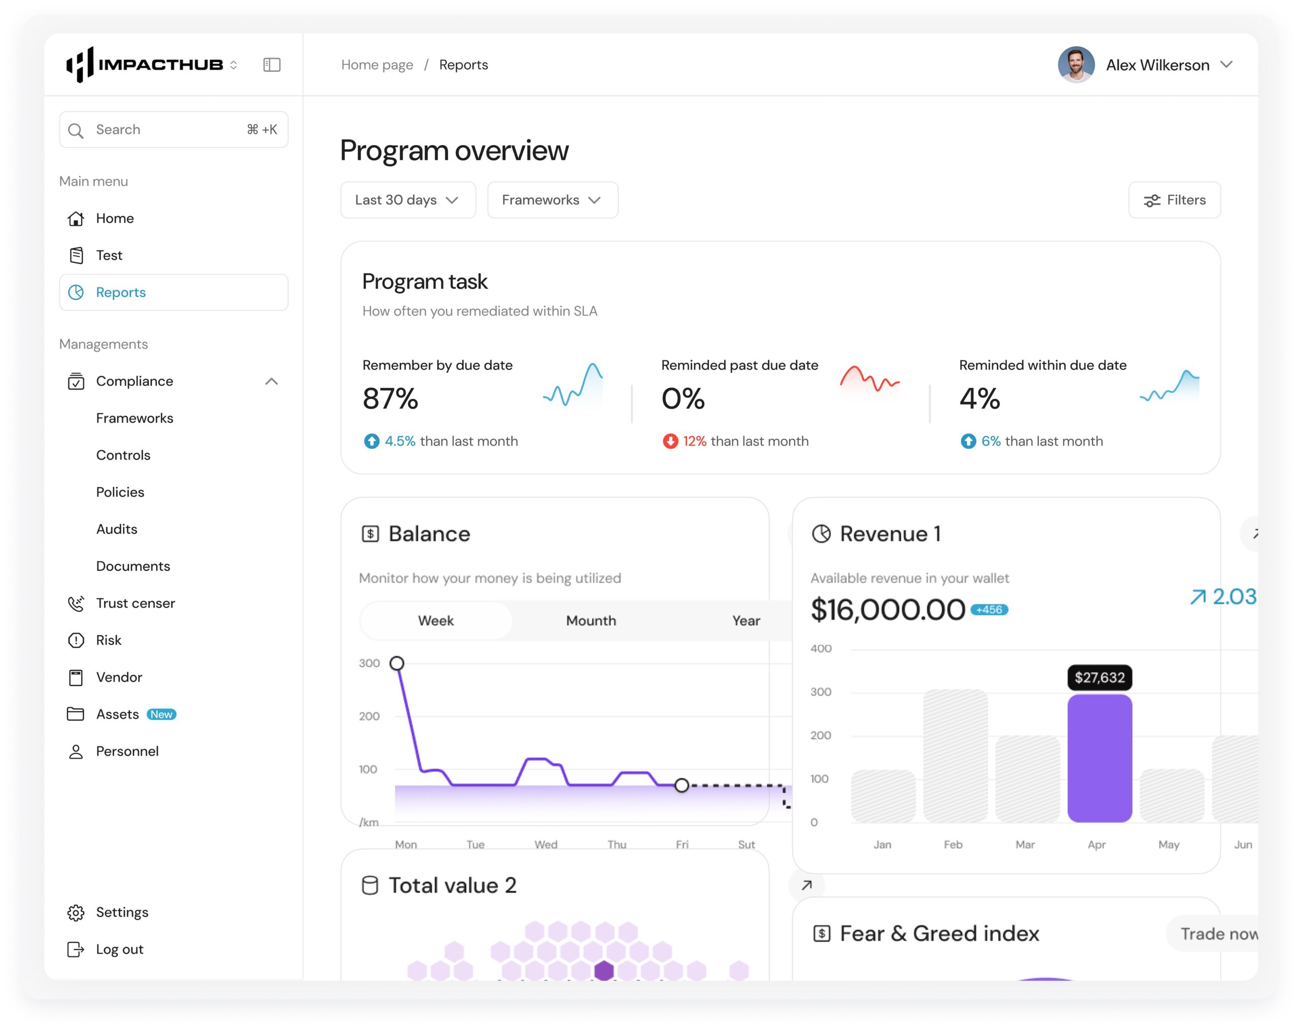Open the Frameworks filter dropdown
The width and height of the screenshot is (1299, 1029).
(552, 200)
